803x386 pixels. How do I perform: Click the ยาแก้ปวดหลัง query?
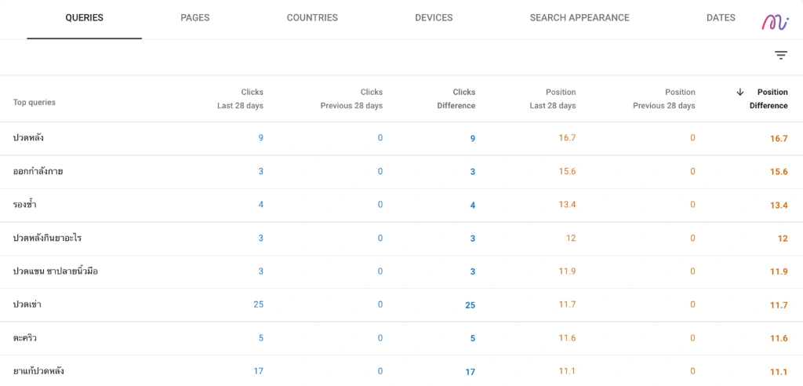(x=38, y=371)
